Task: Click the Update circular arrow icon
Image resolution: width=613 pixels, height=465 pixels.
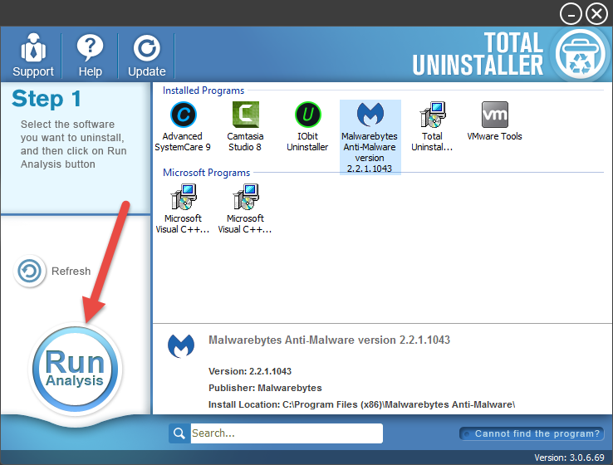Action: (146, 48)
